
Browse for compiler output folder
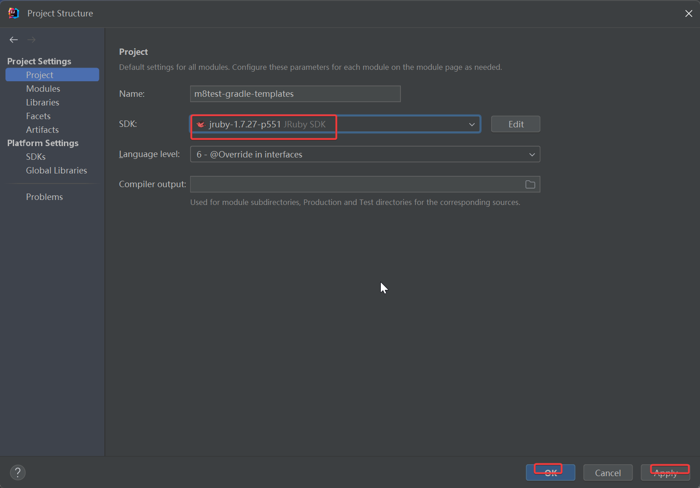(530, 184)
